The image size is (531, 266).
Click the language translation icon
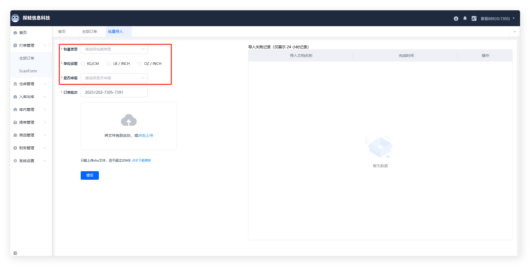coord(474,18)
